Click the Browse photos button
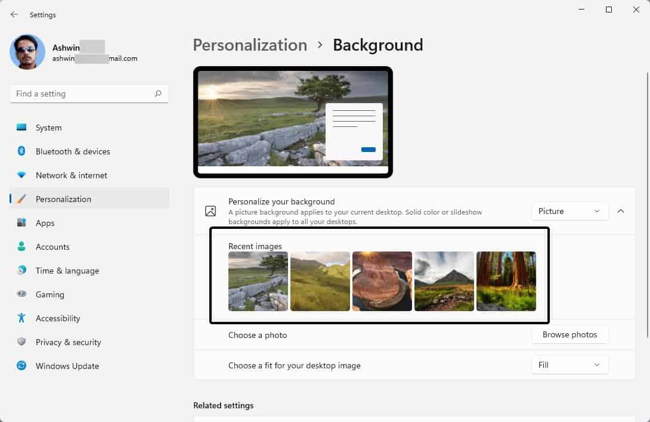This screenshot has width=650, height=422. (x=569, y=334)
